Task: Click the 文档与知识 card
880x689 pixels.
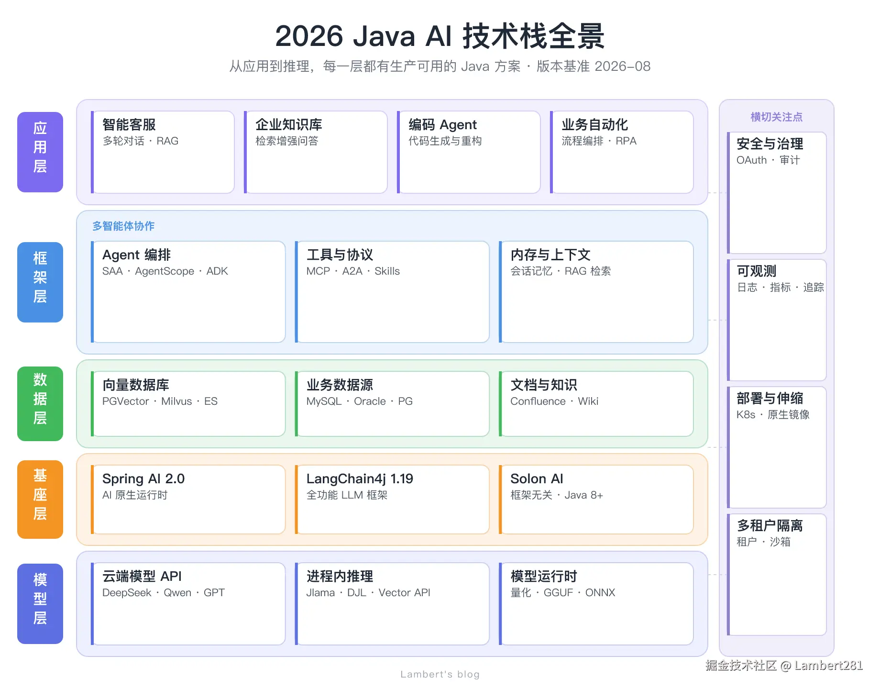Action: point(596,404)
